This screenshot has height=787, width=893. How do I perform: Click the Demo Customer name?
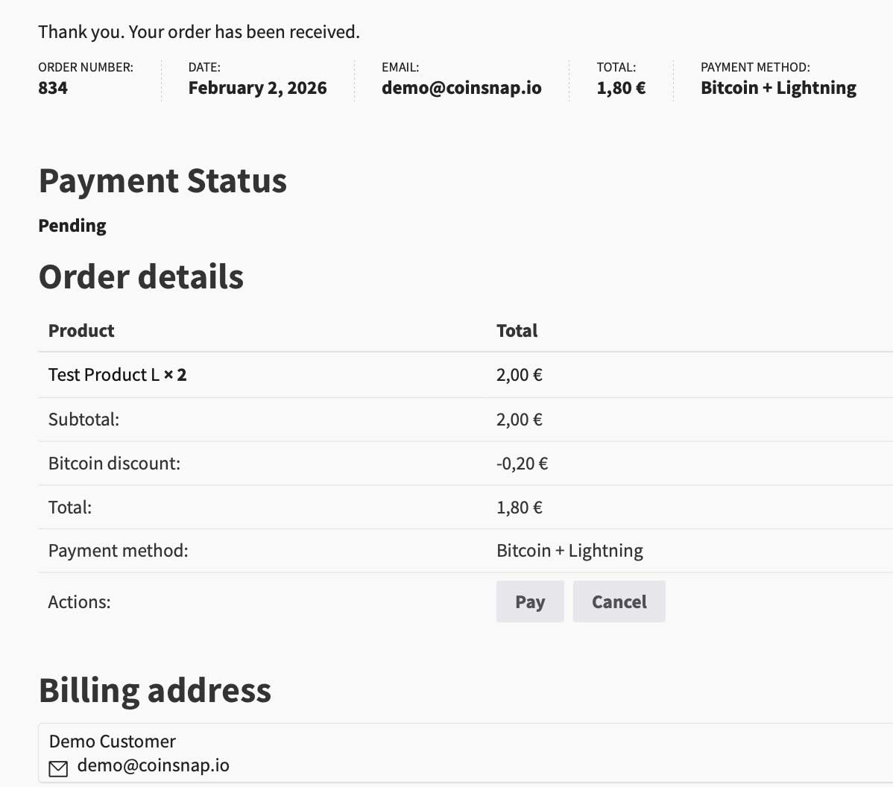tap(112, 741)
